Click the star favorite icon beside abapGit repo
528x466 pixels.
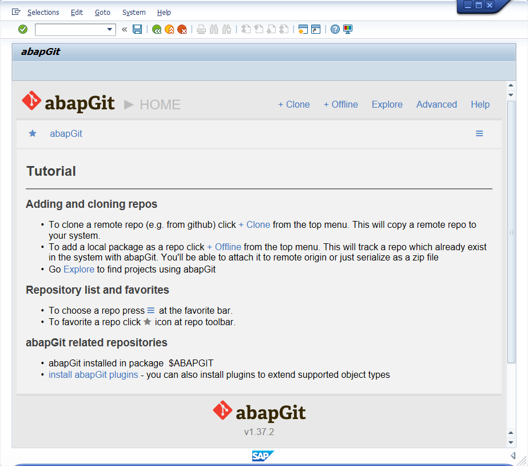33,133
